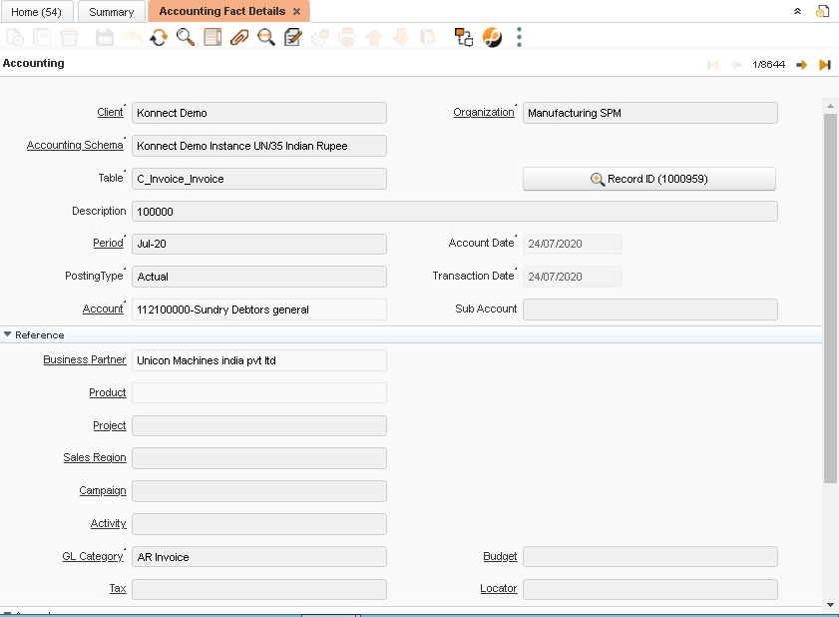The width and height of the screenshot is (839, 617).
Task: Click the Process gear icon
Action: [x=320, y=38]
